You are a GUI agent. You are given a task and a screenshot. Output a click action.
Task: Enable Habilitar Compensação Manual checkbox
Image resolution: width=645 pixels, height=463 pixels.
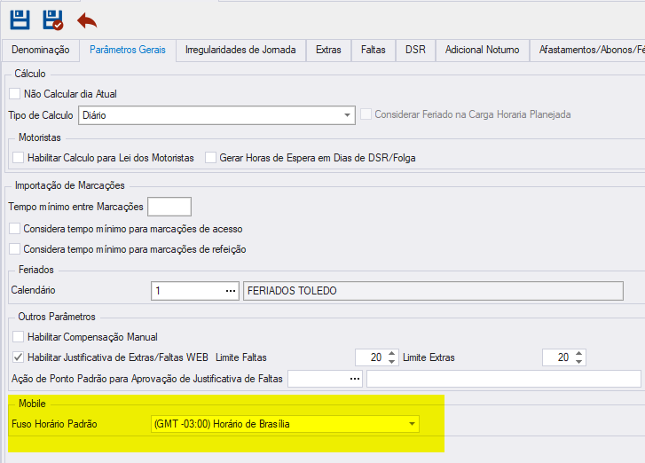click(x=18, y=337)
